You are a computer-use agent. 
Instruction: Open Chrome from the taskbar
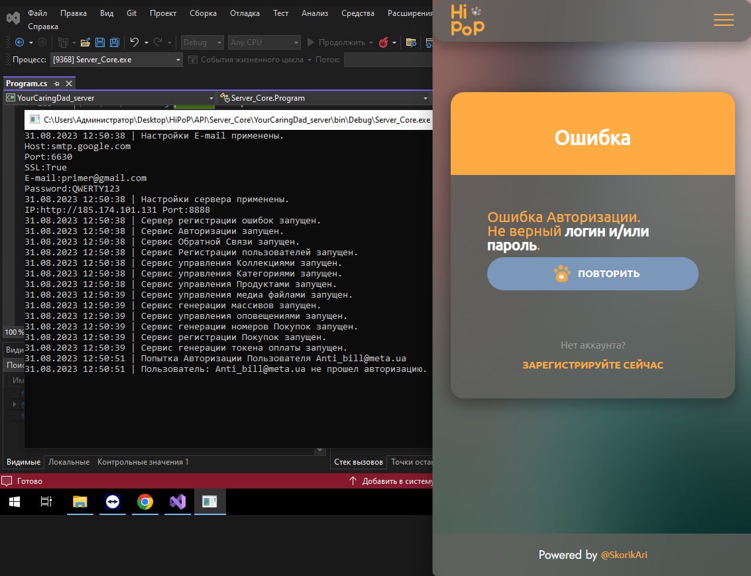pos(145,501)
